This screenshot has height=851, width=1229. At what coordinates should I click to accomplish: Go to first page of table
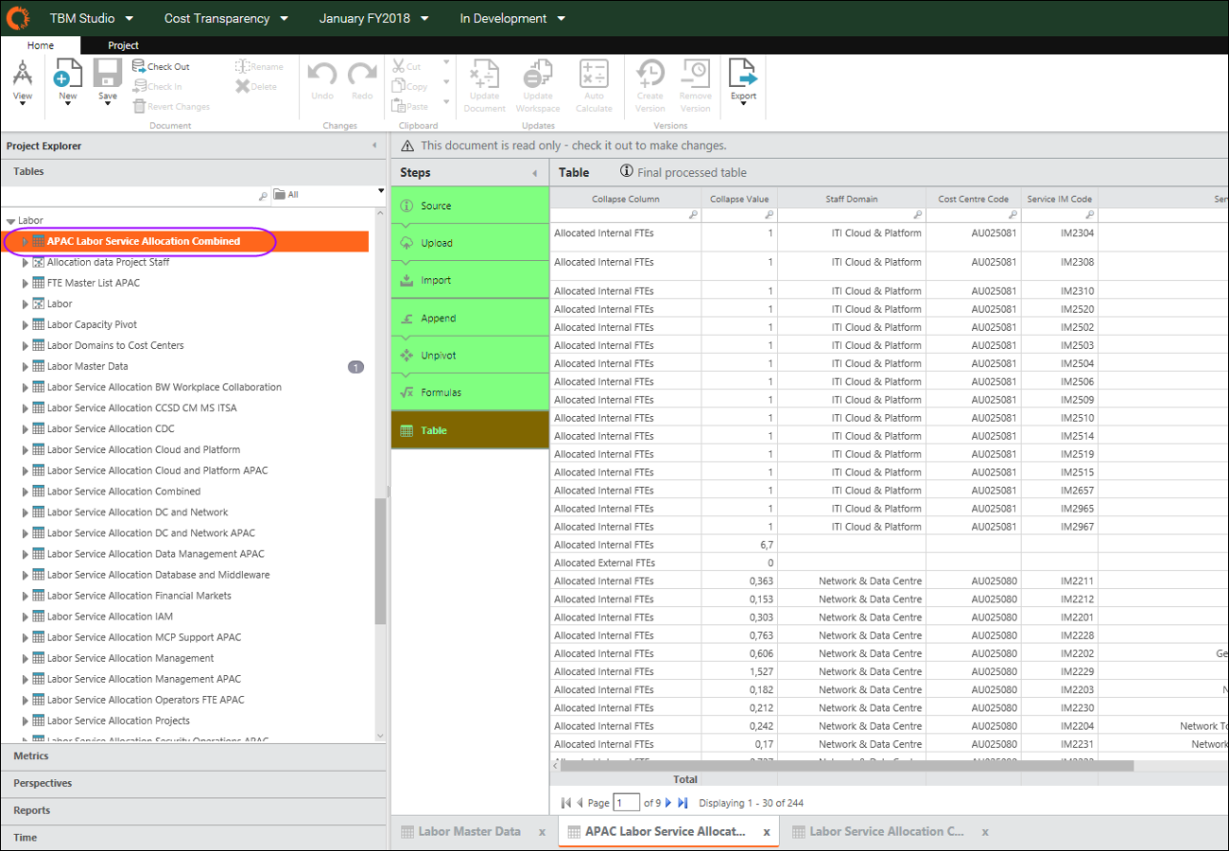(x=565, y=803)
